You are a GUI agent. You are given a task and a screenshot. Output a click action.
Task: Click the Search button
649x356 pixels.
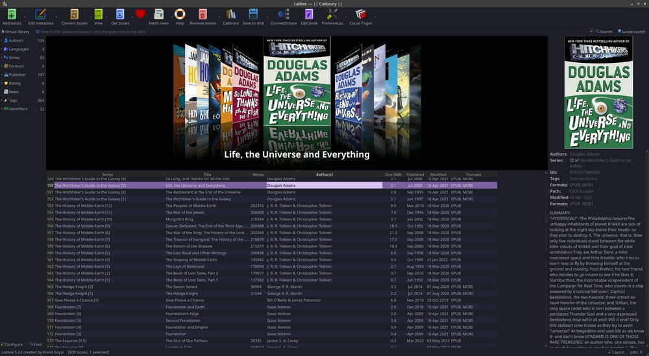click(604, 32)
